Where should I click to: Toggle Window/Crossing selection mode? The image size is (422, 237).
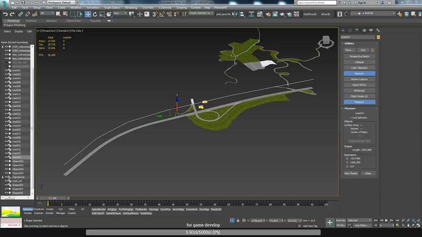click(80, 14)
